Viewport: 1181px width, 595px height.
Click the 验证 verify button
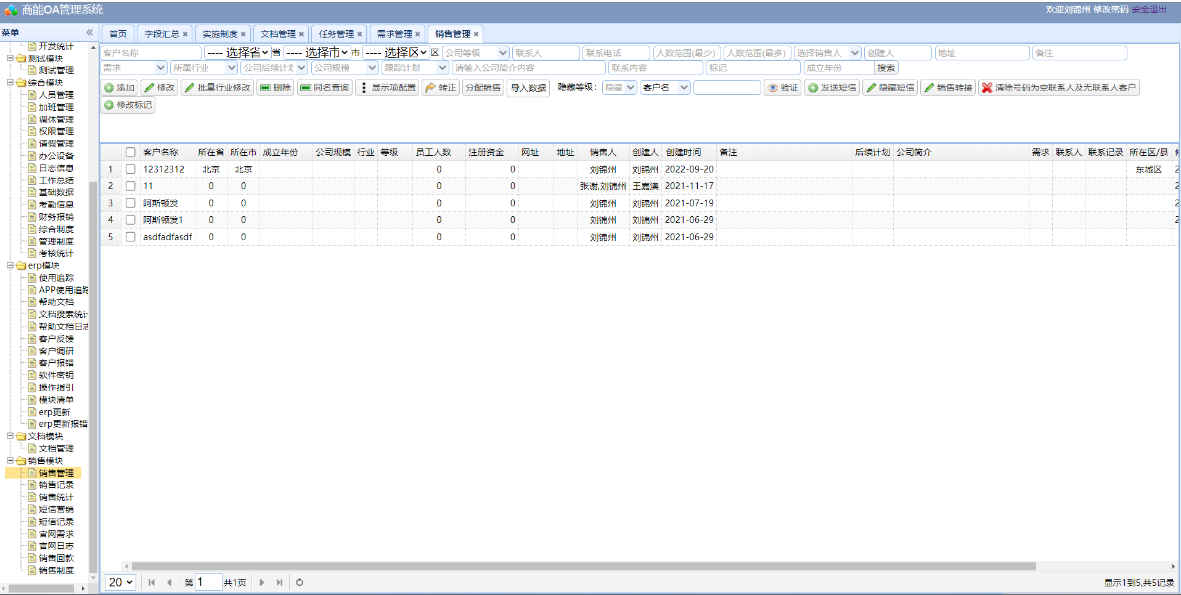coord(782,87)
